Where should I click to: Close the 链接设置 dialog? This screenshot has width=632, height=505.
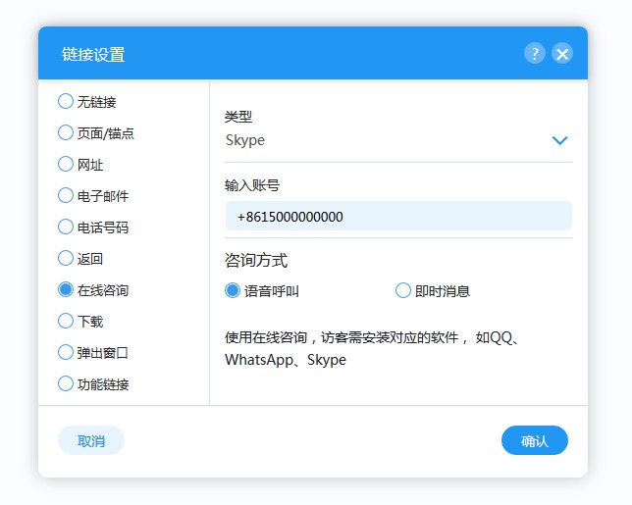click(562, 54)
